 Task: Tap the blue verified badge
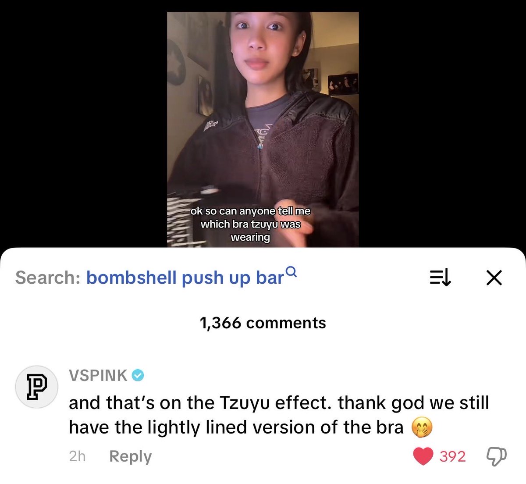(139, 376)
